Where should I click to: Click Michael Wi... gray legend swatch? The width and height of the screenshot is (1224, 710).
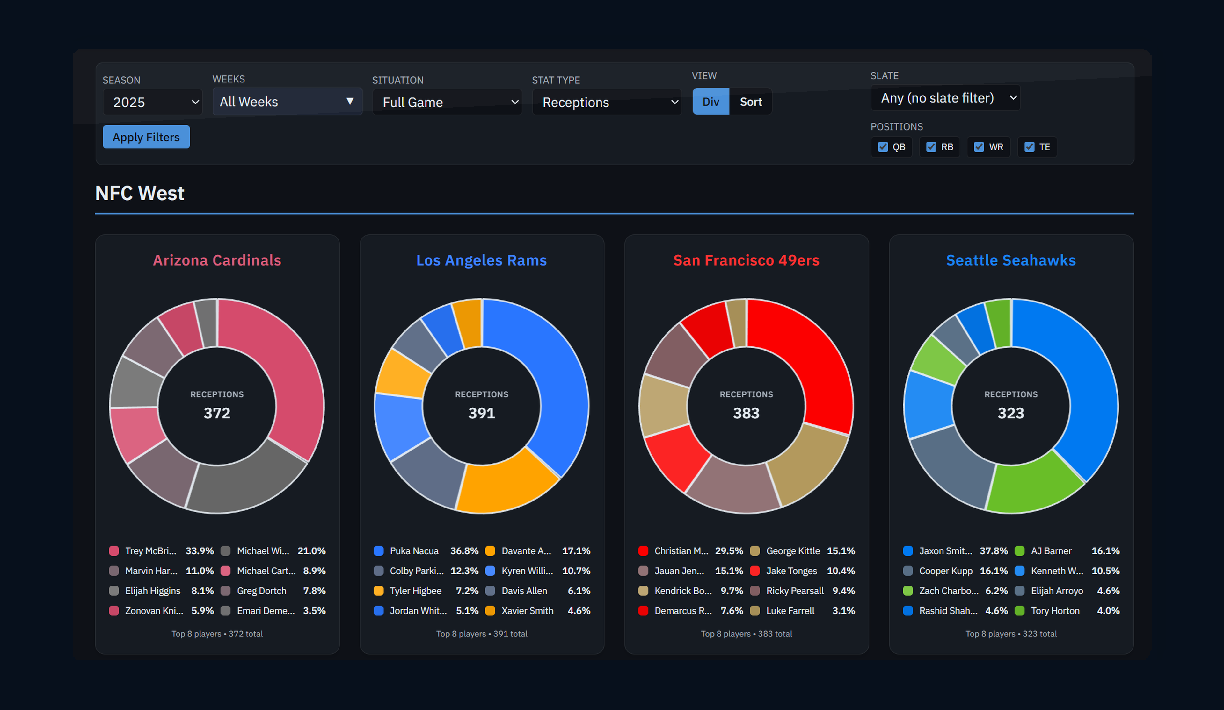click(x=225, y=551)
